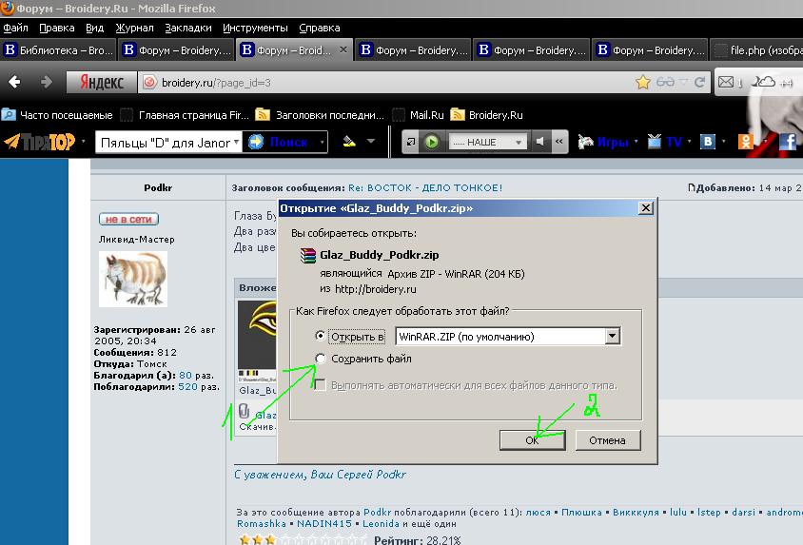
Task: Open the Правка menu
Action: pos(57,28)
